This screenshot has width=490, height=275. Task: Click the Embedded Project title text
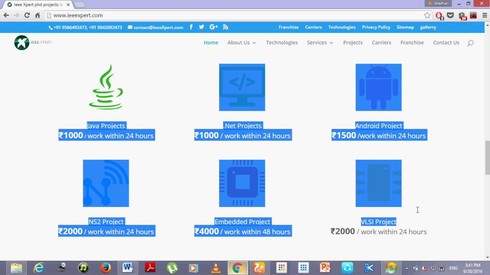coord(242,222)
